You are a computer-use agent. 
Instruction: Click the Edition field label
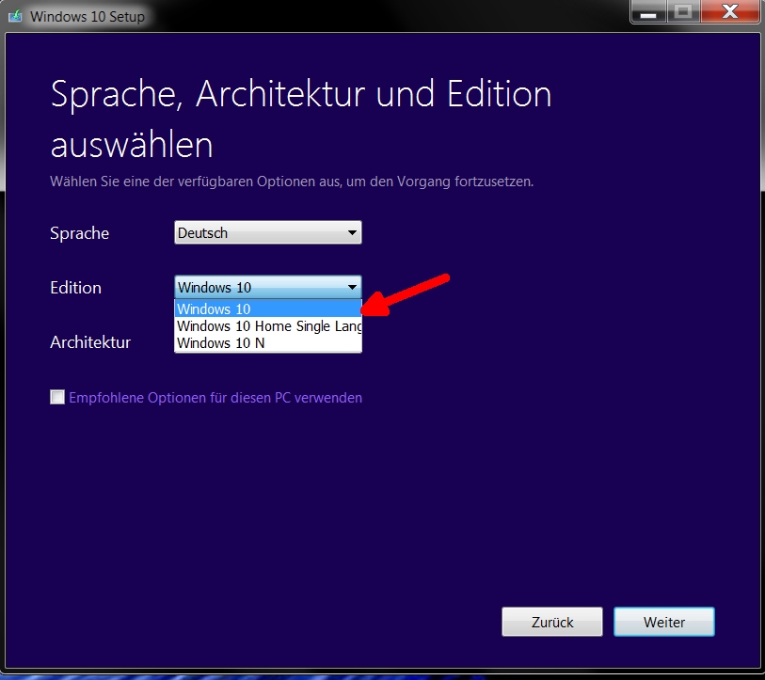pyautogui.click(x=75, y=288)
